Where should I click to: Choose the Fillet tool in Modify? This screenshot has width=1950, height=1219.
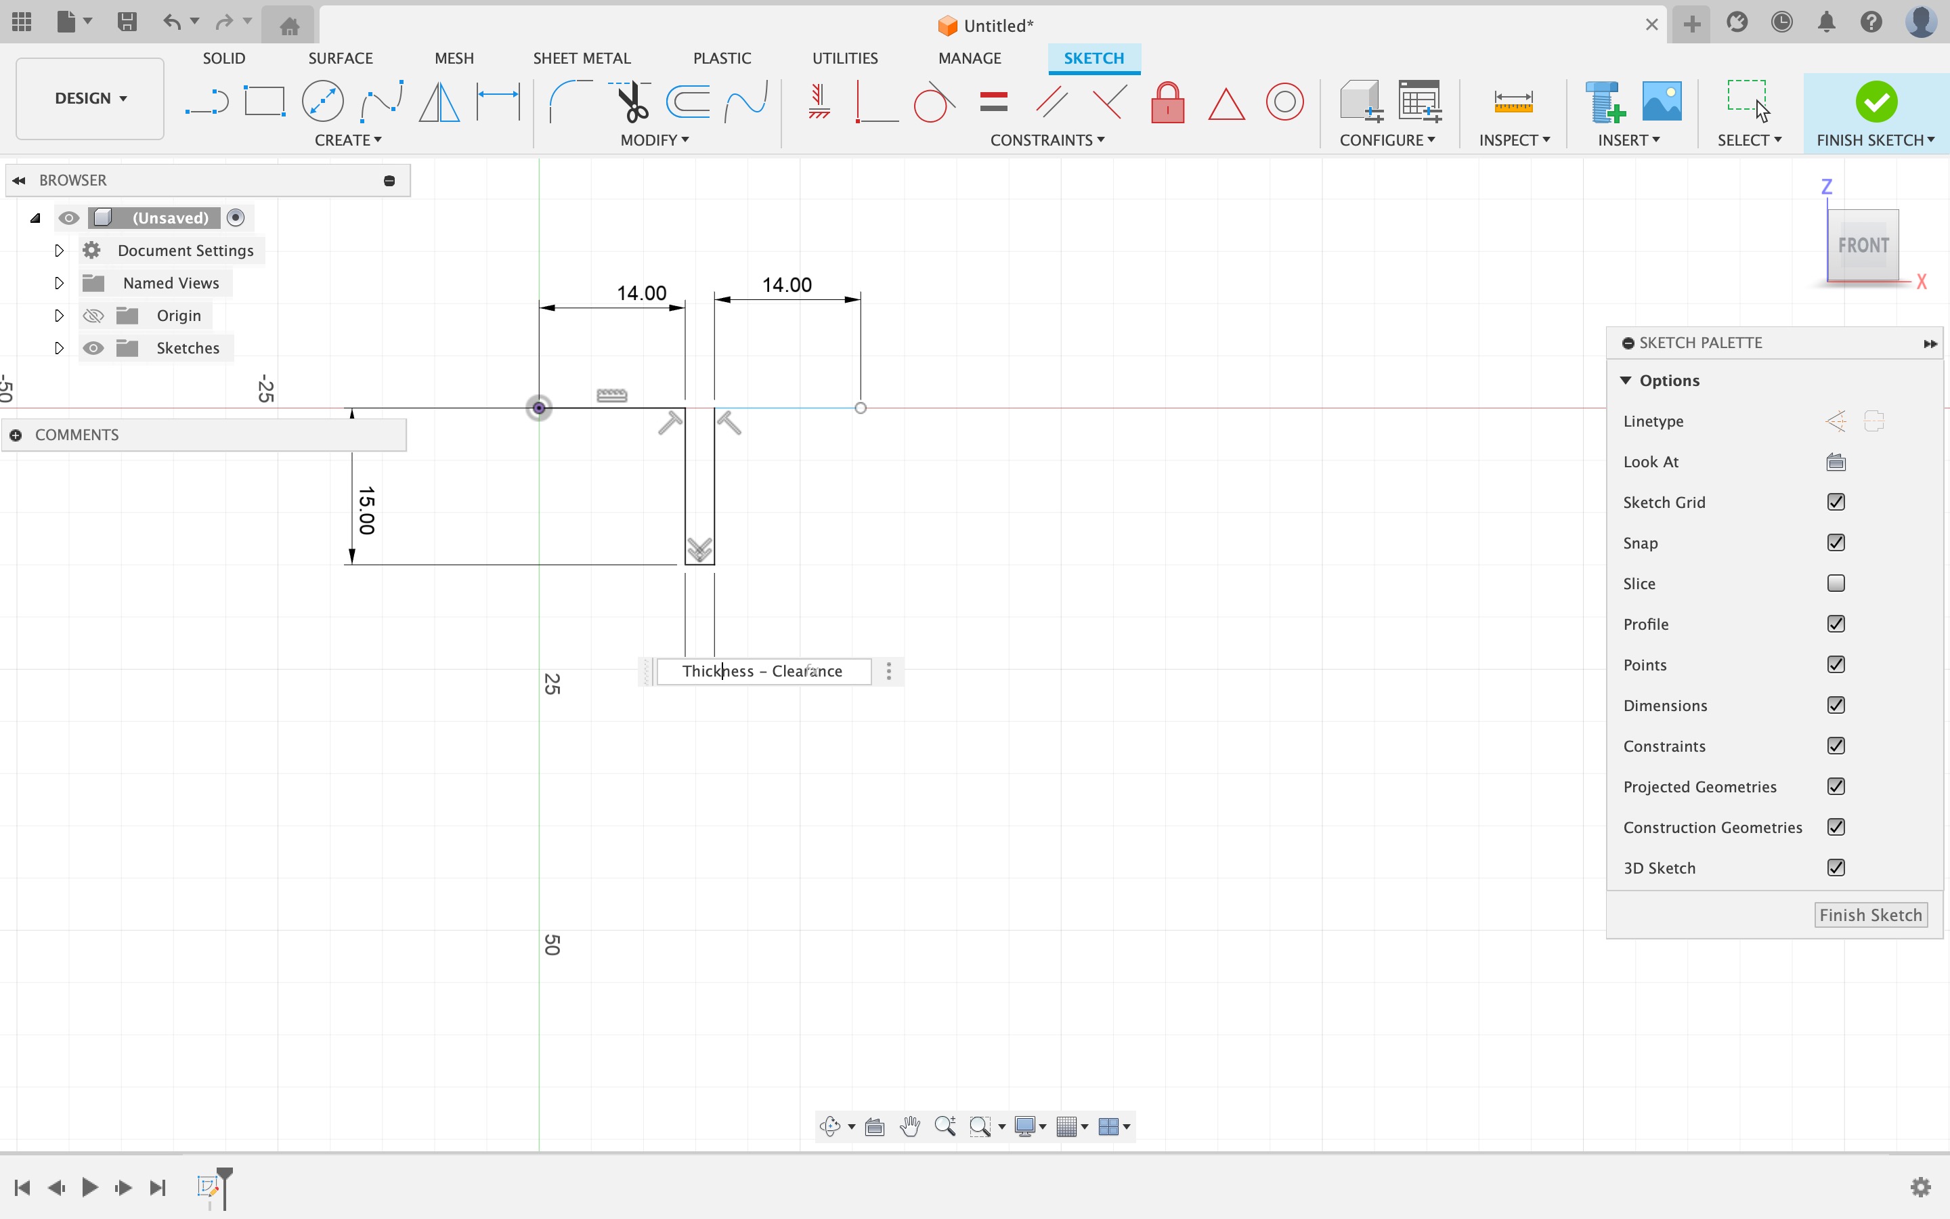click(x=569, y=102)
